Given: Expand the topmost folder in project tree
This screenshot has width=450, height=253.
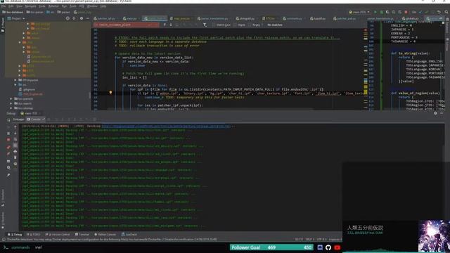Looking at the screenshot, I should point(28,24).
